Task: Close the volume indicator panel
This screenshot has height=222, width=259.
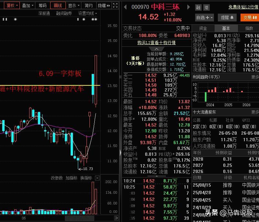Action: pyautogui.click(x=98, y=178)
